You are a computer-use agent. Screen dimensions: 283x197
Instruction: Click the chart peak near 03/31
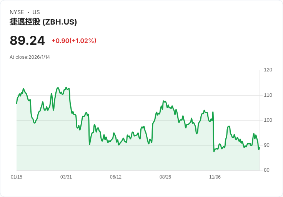(x=66, y=88)
